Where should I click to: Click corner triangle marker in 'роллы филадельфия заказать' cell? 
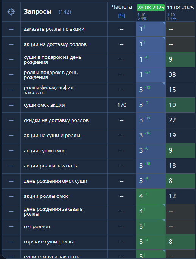[164, 84]
